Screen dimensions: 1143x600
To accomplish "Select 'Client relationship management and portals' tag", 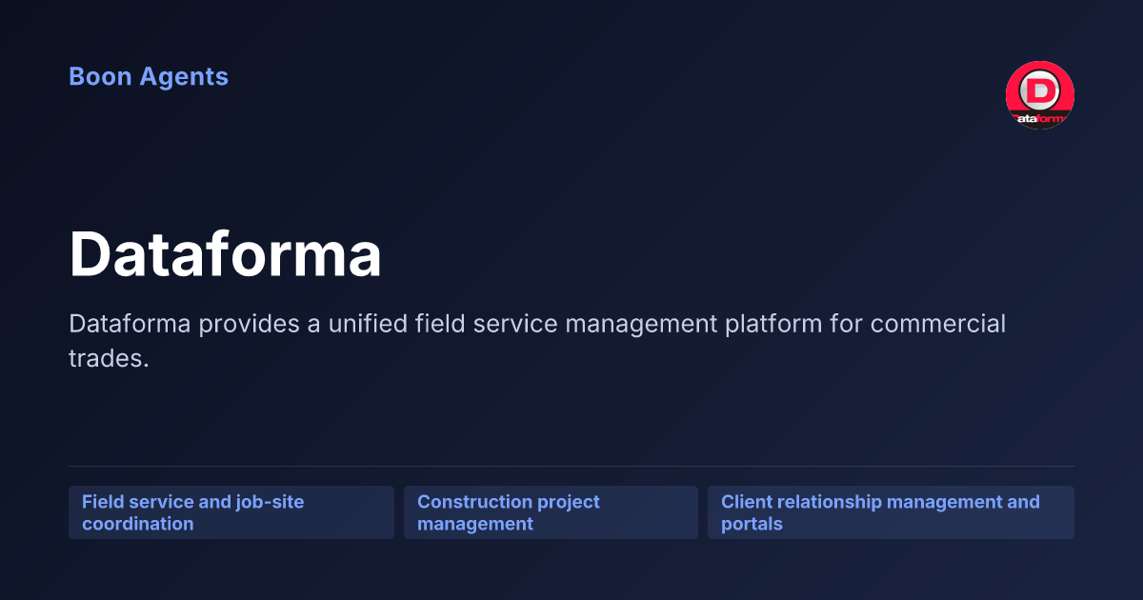I will coord(891,512).
